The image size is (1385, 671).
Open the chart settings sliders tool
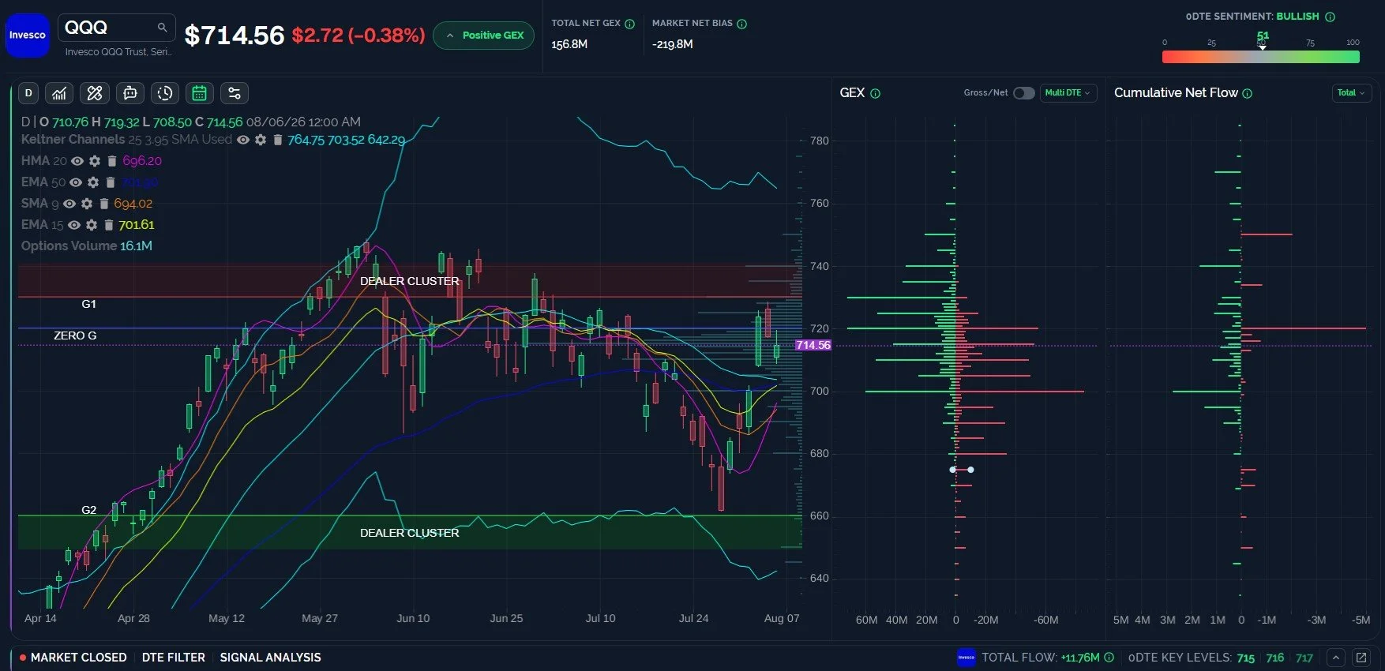[235, 93]
